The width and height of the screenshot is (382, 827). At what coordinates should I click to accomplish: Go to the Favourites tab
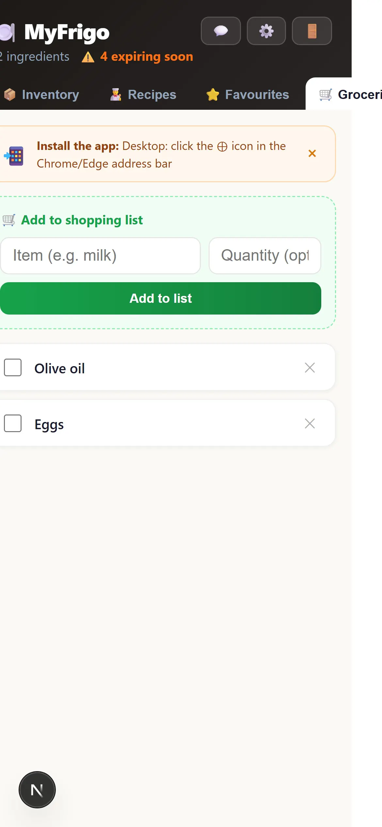pyautogui.click(x=248, y=94)
